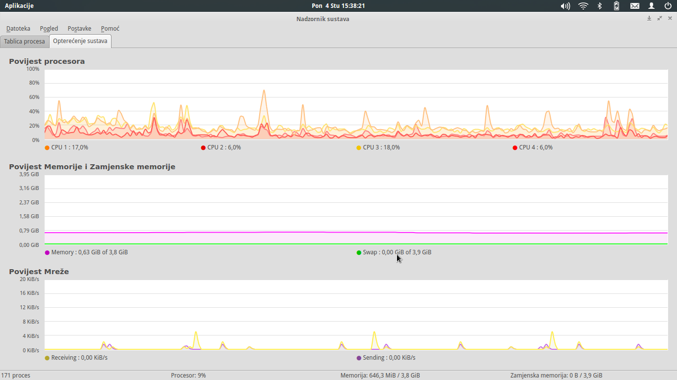This screenshot has width=677, height=380.
Task: Open the volume indicator in top panel
Action: tap(565, 6)
